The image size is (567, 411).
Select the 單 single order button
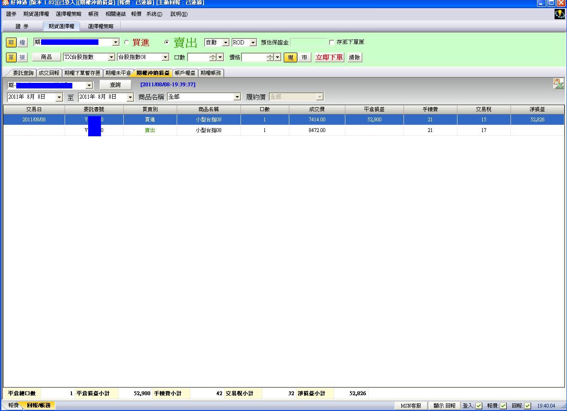11,57
